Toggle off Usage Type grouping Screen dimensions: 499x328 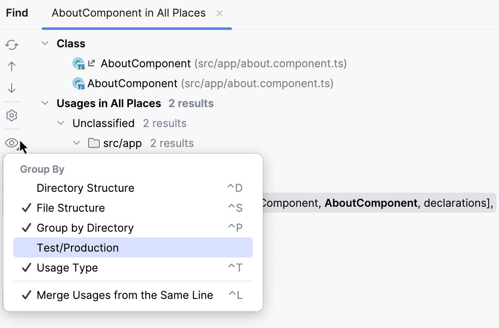pos(67,268)
